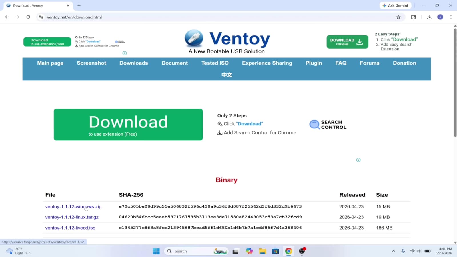
Task: Open File Explorer from taskbar
Action: pos(262,251)
